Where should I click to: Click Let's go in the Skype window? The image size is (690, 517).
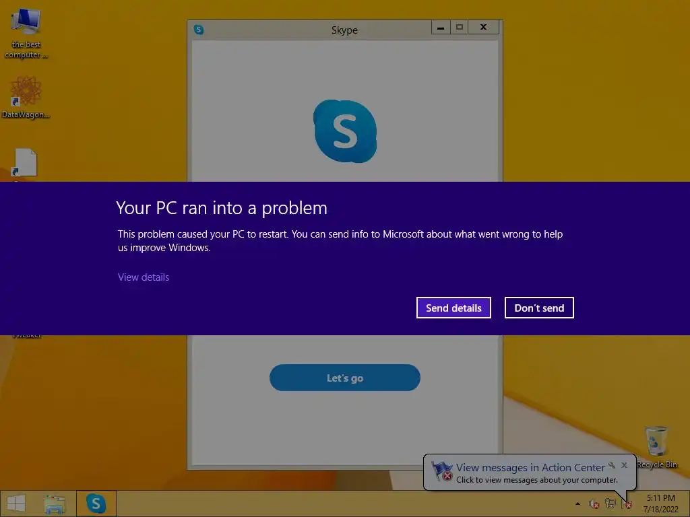(344, 378)
